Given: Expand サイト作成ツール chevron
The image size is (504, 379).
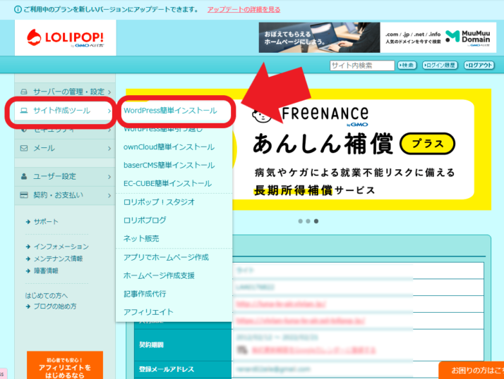Looking at the screenshot, I should 109,111.
